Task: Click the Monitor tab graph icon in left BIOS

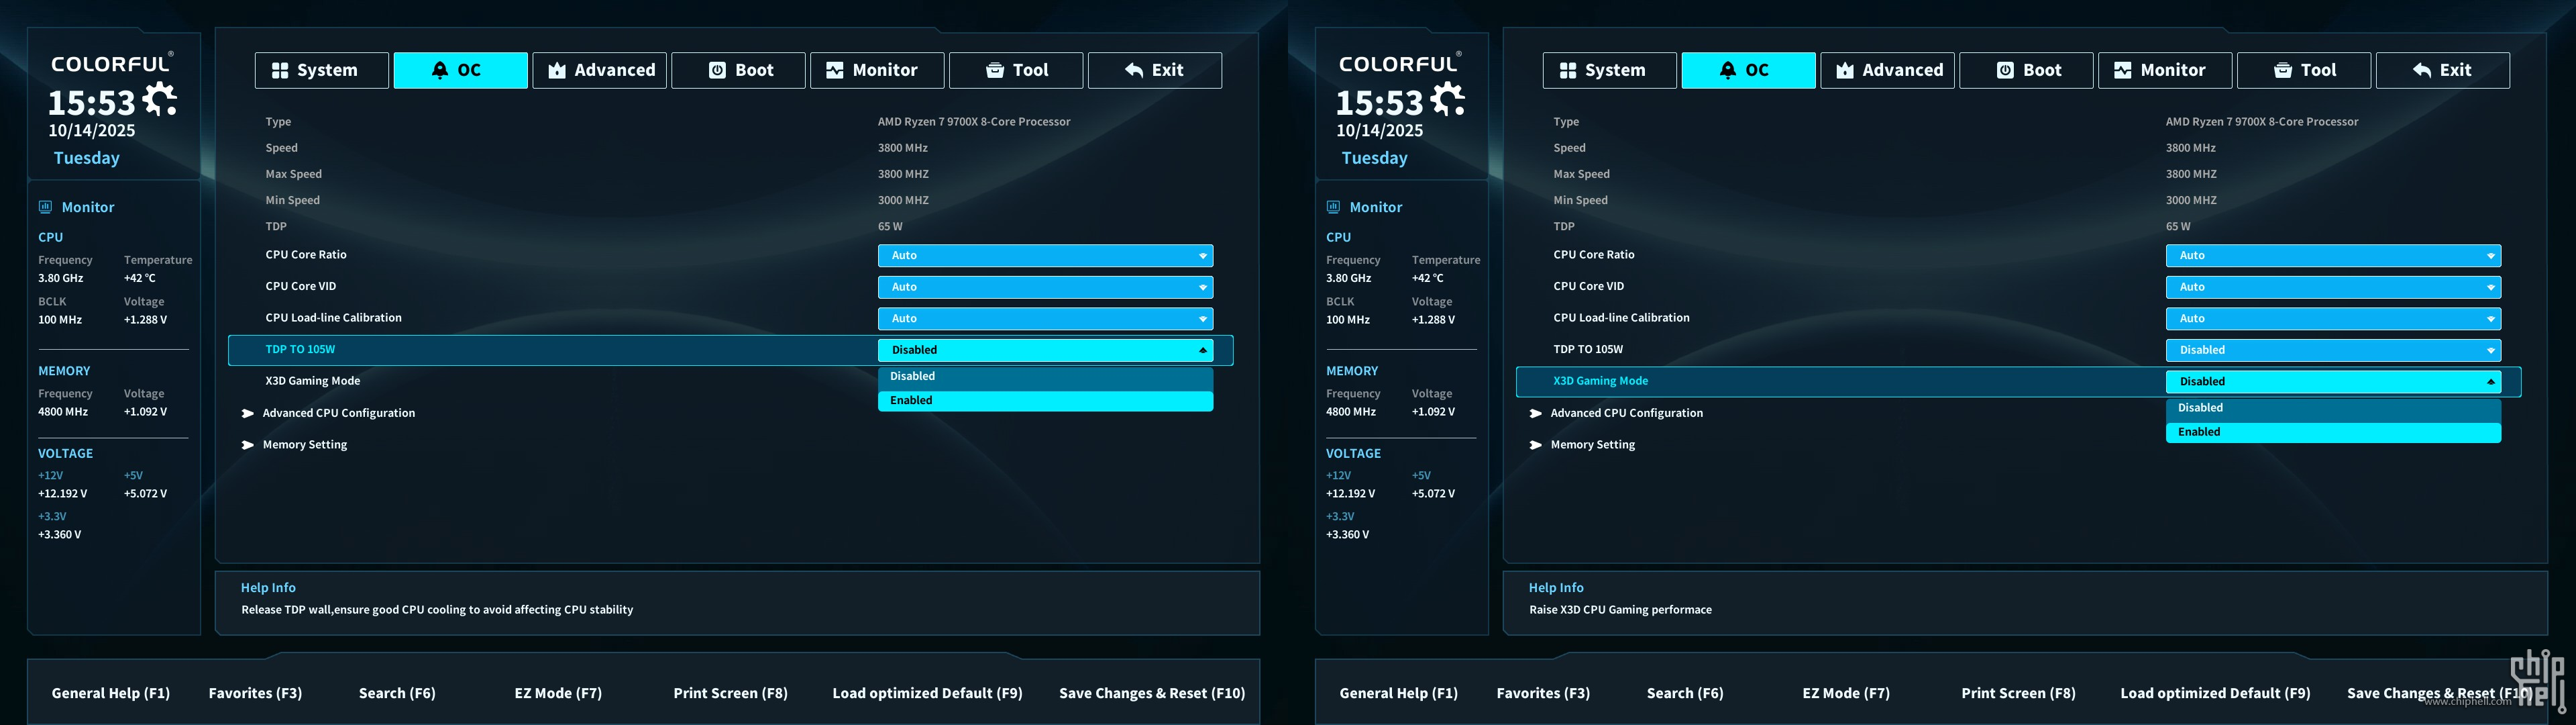Action: [x=834, y=70]
